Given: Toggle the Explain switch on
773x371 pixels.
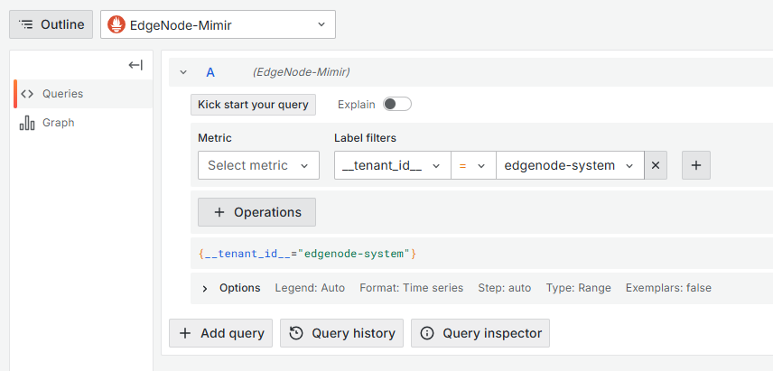Looking at the screenshot, I should [396, 105].
